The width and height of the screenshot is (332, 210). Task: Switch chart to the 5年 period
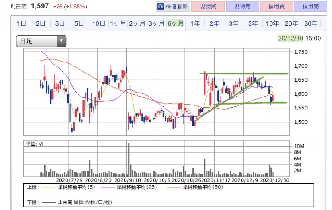[x=253, y=23]
